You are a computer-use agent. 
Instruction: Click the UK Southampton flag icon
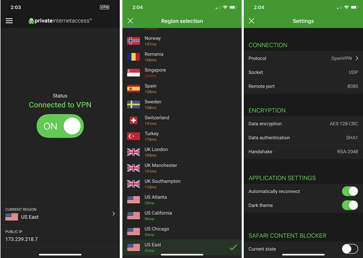pos(134,184)
